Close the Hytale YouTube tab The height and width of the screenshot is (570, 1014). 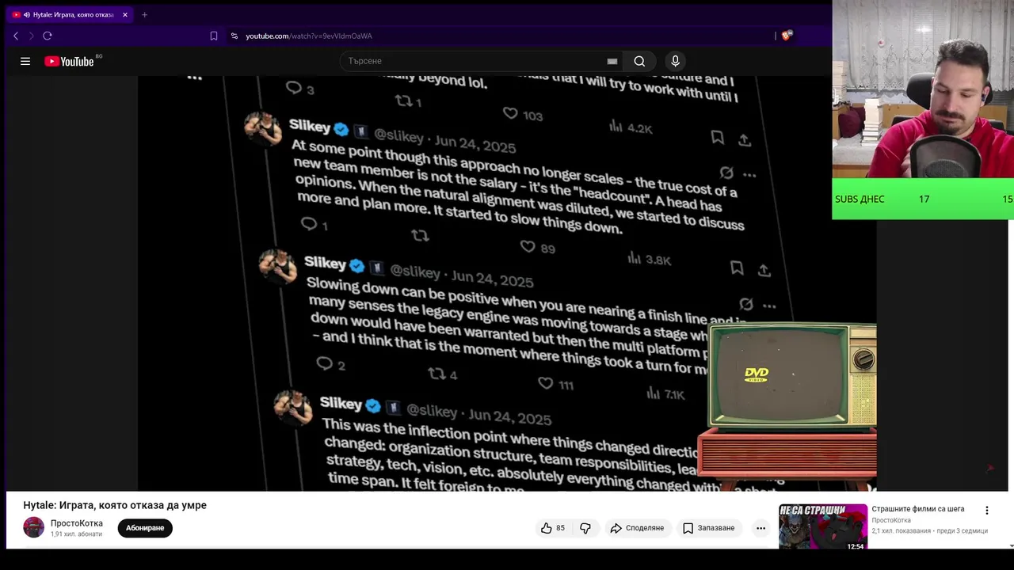(124, 14)
